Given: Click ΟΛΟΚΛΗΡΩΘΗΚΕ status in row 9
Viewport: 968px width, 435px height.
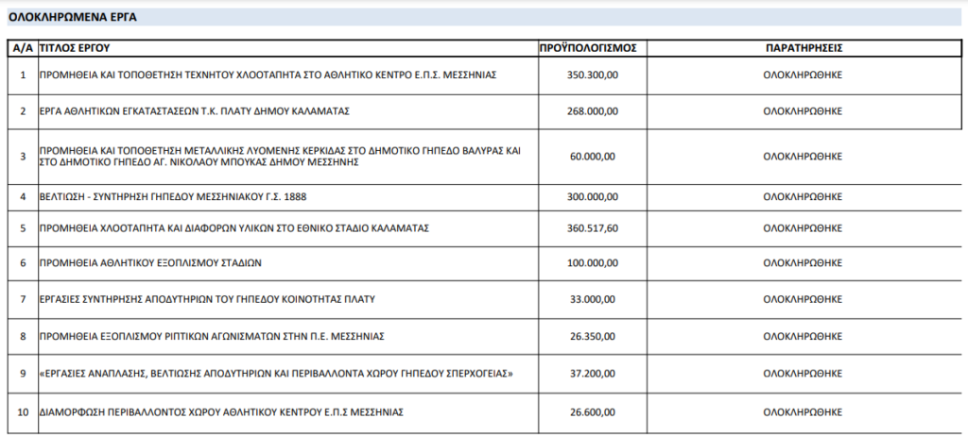Looking at the screenshot, I should (x=803, y=374).
